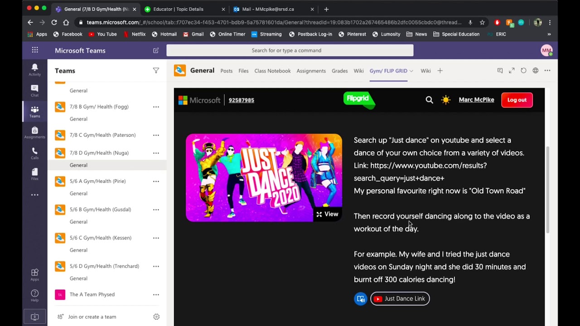Open manage teams settings gear

(156, 317)
